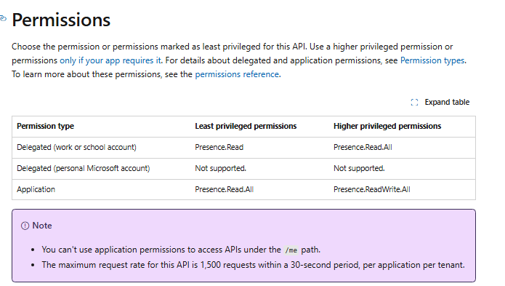
Task: Select the 'Delegated (work or school account)' cell
Action: tap(76, 147)
